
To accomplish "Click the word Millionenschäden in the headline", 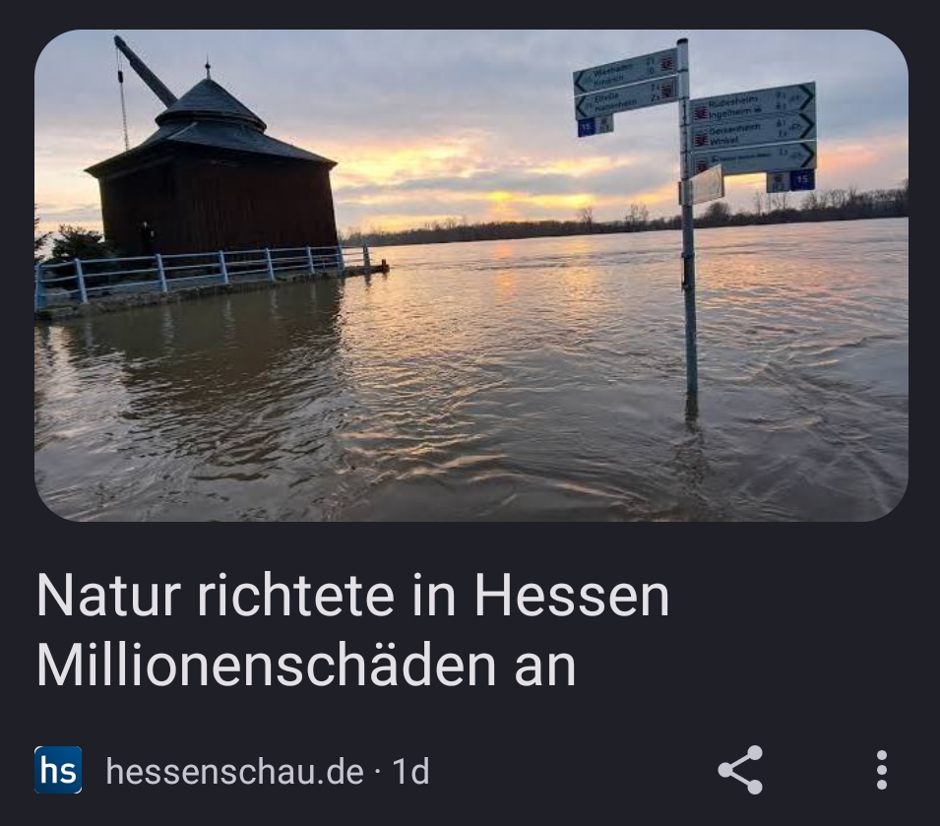I will tap(266, 665).
